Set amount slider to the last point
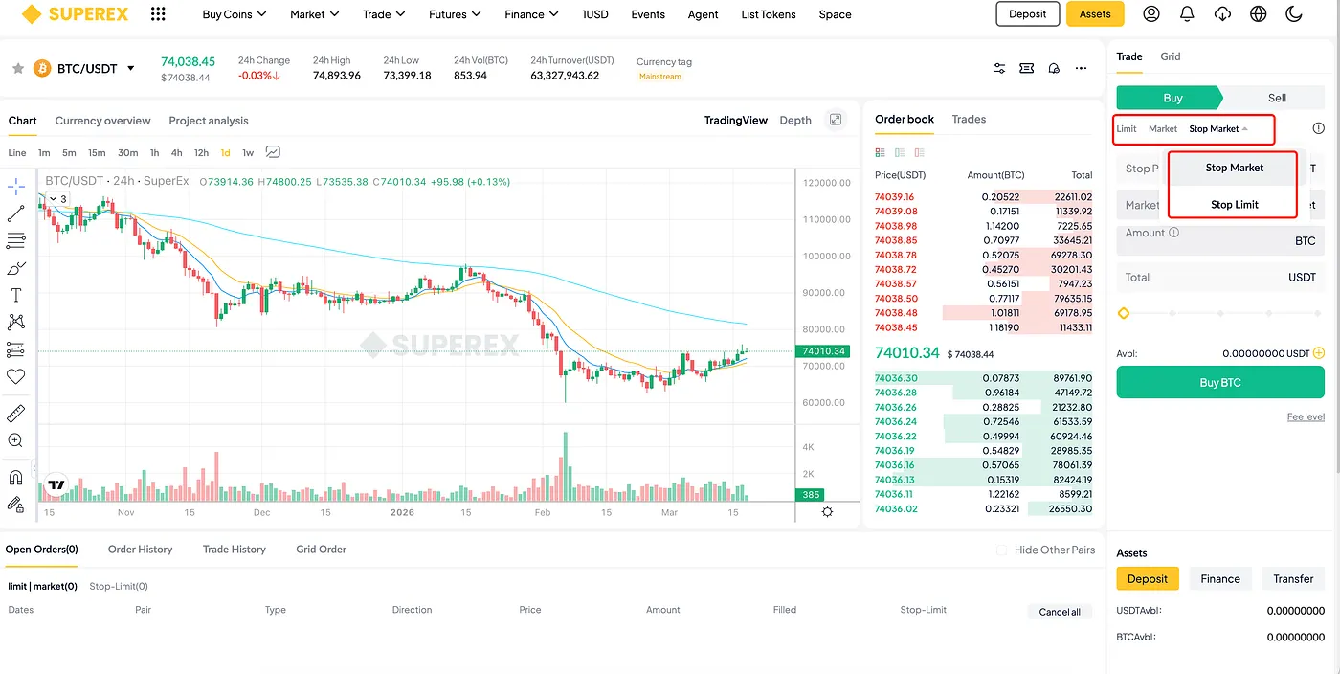The image size is (1340, 674). (x=1319, y=313)
